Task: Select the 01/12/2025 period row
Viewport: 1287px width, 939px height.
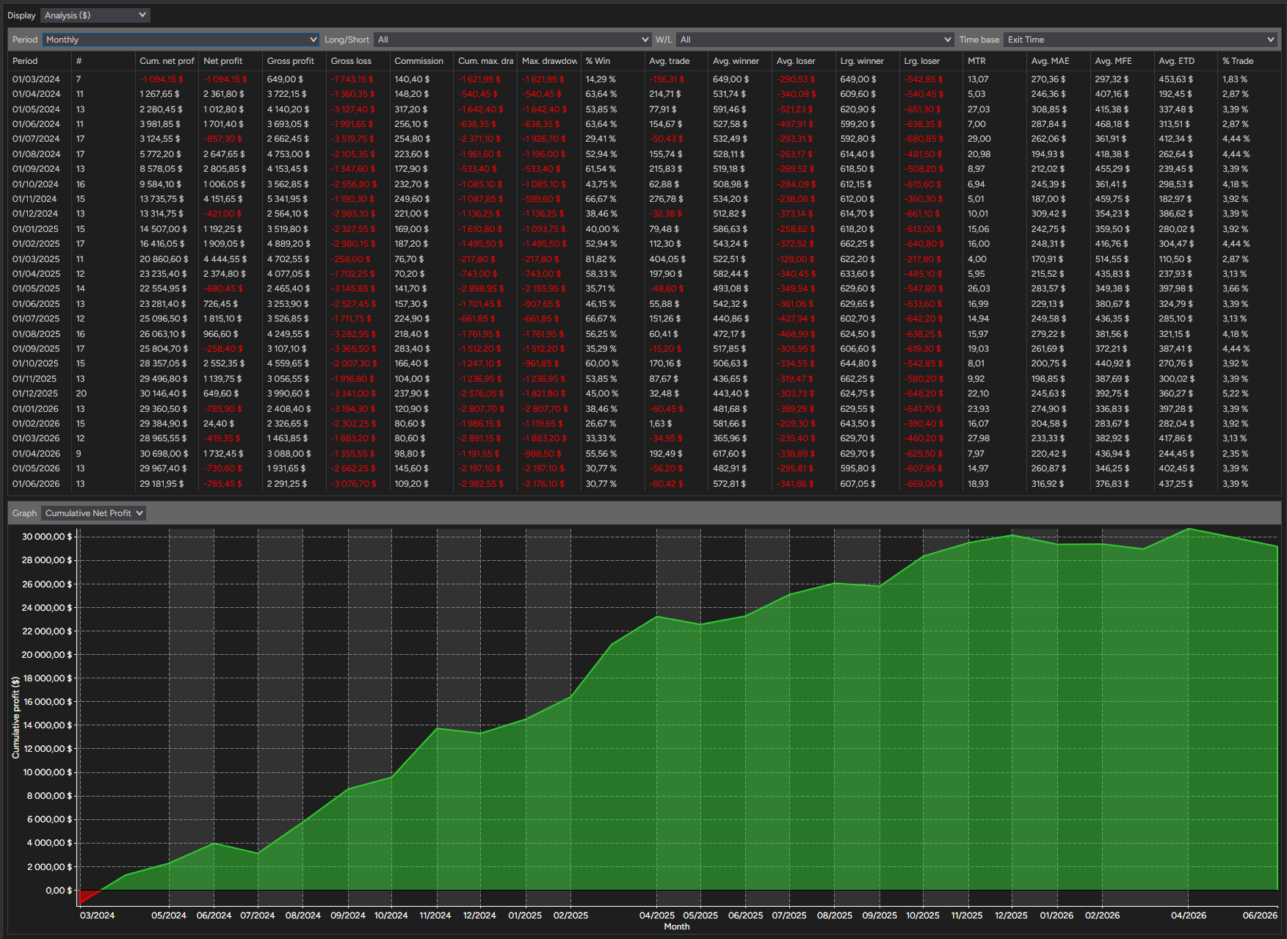Action: 645,394
